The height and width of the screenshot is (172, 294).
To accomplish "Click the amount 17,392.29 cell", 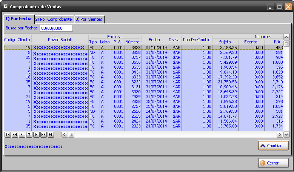I will (225, 77).
